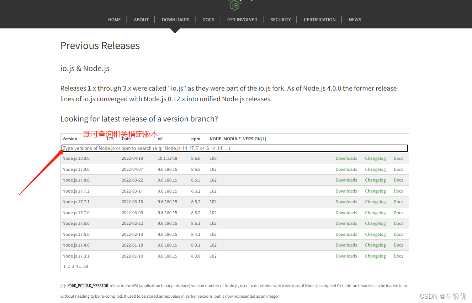Screen dimensions: 472x303
Task: Open Changelog for Node.js 17.7.0
Action: point(375,213)
